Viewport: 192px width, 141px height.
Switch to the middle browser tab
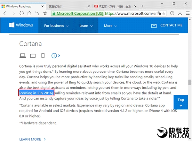pyautogui.click(x=69, y=6)
